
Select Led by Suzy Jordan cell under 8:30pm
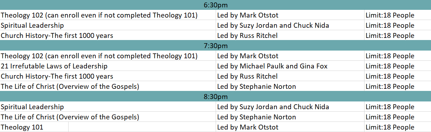[x=290, y=107]
